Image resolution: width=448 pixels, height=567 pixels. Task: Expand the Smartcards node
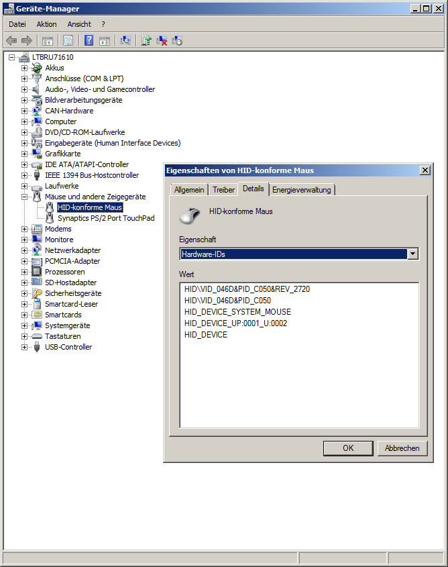[24, 315]
